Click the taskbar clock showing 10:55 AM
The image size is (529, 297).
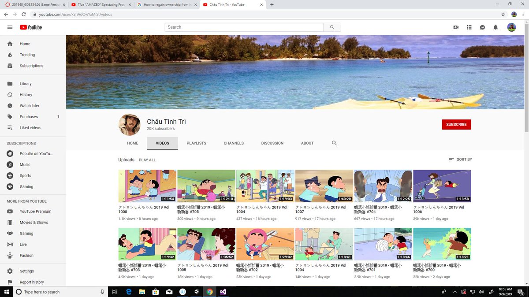506,292
